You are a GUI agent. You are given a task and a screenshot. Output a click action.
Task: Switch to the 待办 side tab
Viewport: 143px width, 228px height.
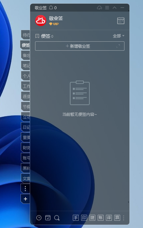[26, 35]
